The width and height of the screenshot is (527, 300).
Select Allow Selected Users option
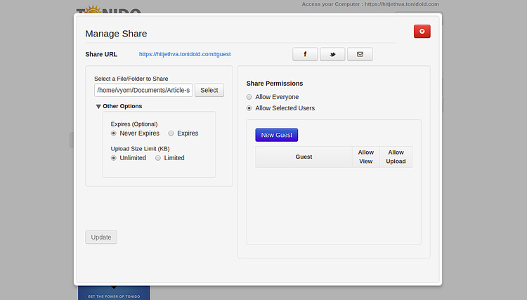click(249, 108)
